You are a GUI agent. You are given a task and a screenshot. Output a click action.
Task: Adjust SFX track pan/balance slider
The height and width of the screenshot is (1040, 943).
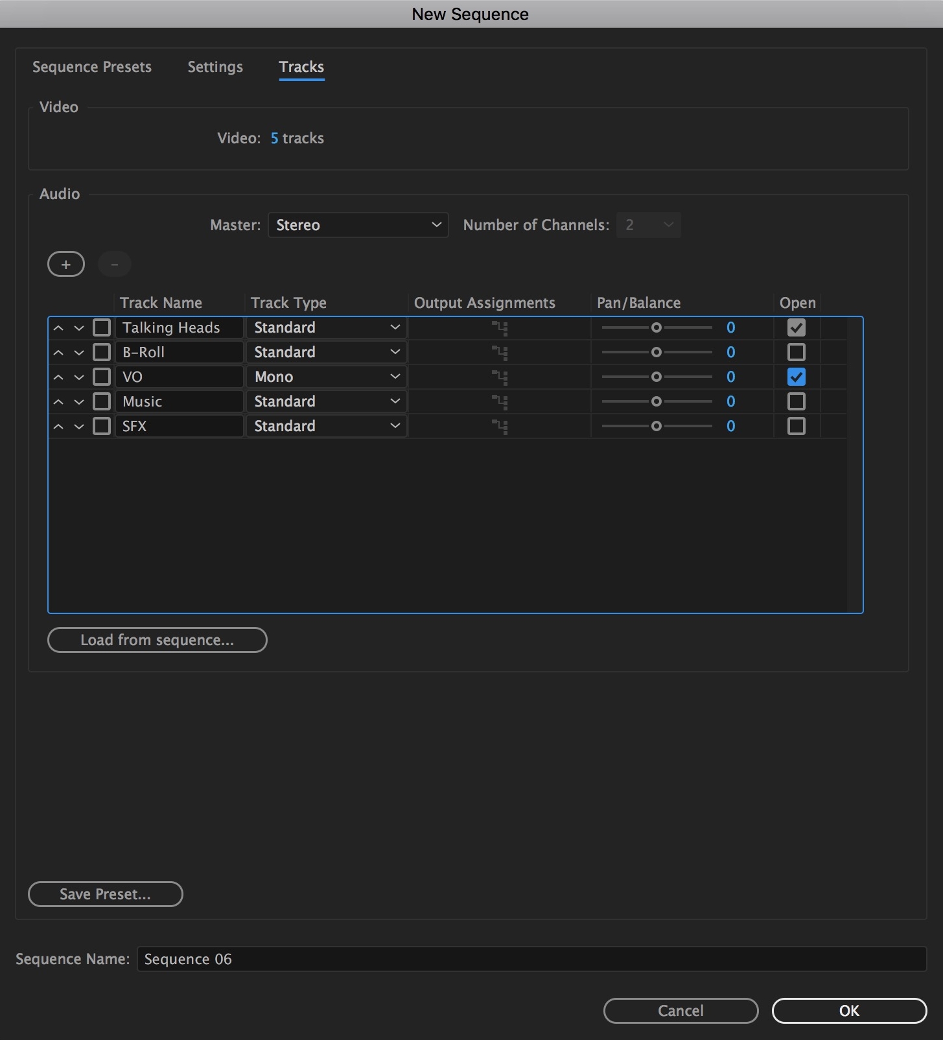coord(657,426)
